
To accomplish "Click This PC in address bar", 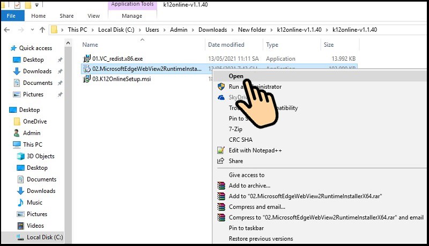I will click(77, 30).
